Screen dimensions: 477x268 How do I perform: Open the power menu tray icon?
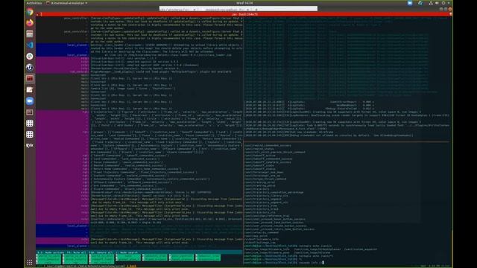tap(443, 3)
